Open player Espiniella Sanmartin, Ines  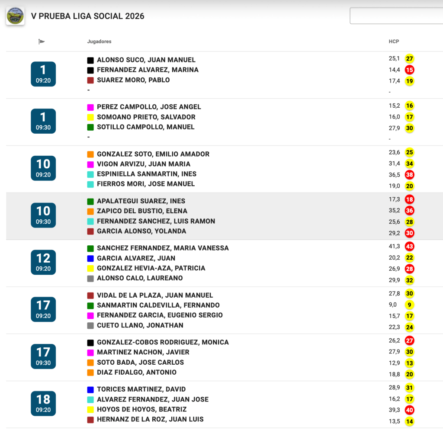point(146,174)
